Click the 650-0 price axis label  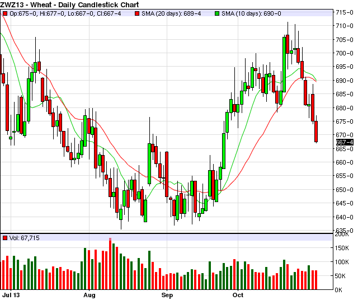(345, 190)
